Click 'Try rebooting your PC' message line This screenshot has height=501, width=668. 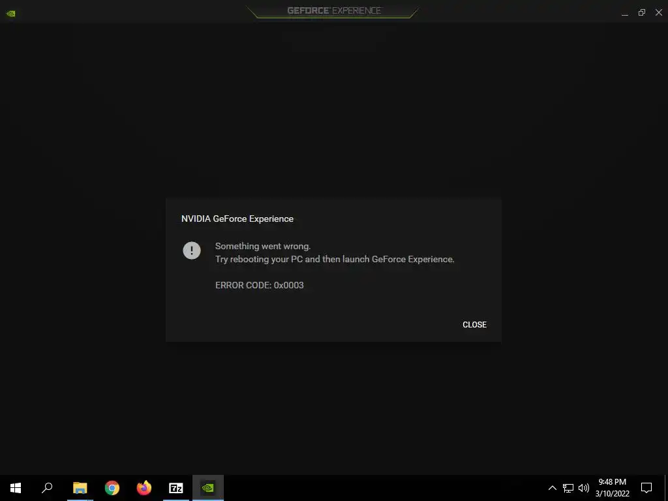[x=335, y=260]
